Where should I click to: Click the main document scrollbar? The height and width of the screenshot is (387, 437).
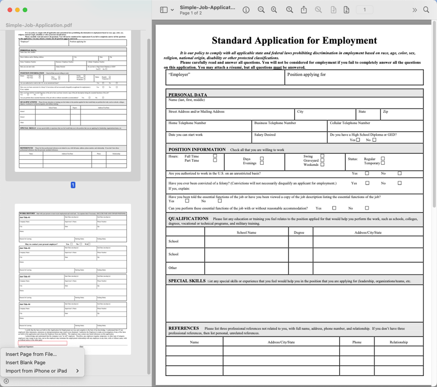tap(434, 114)
